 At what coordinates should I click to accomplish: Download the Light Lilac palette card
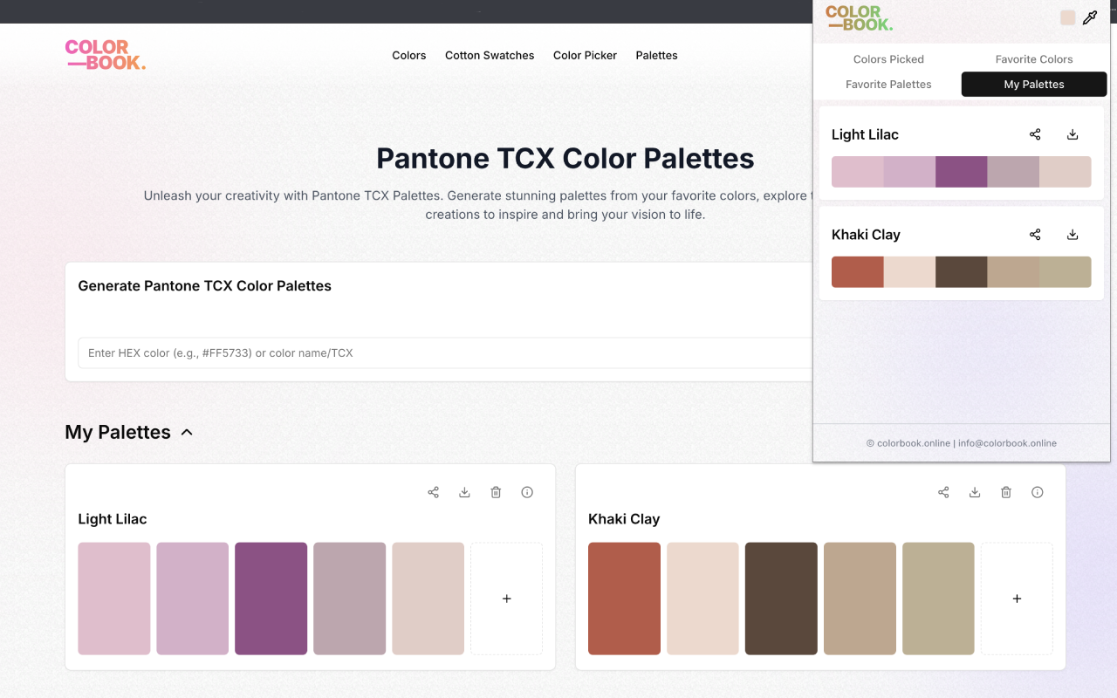point(464,492)
